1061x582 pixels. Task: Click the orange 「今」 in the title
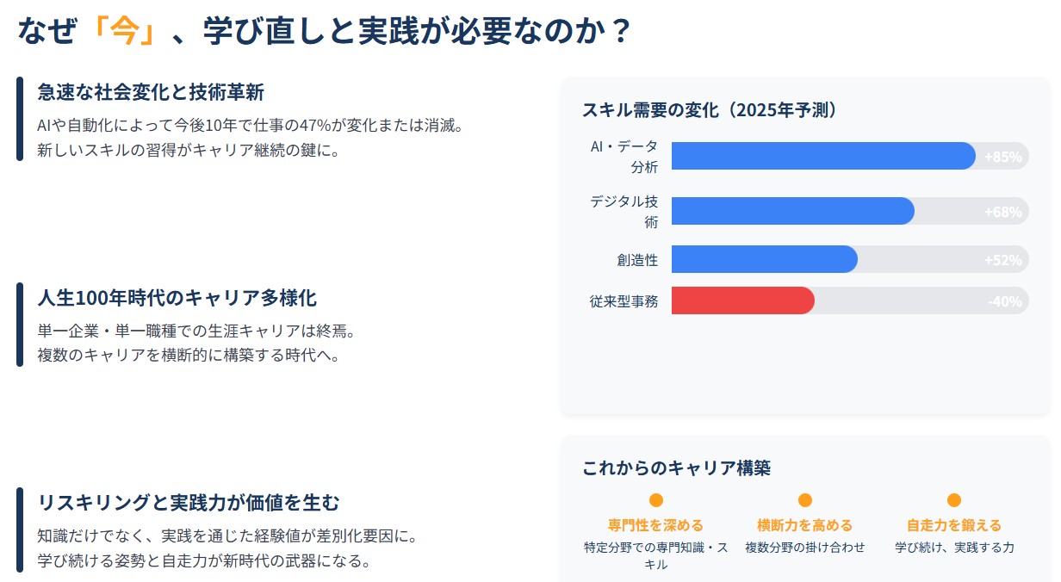(125, 32)
